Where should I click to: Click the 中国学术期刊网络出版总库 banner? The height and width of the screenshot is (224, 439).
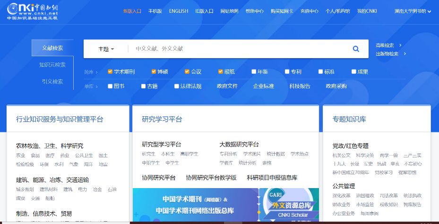coord(195,205)
